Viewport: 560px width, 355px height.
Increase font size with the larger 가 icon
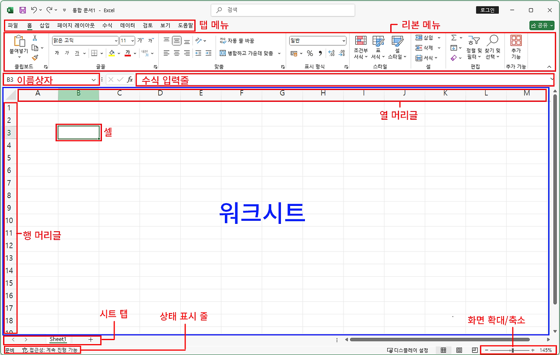pyautogui.click(x=140, y=40)
